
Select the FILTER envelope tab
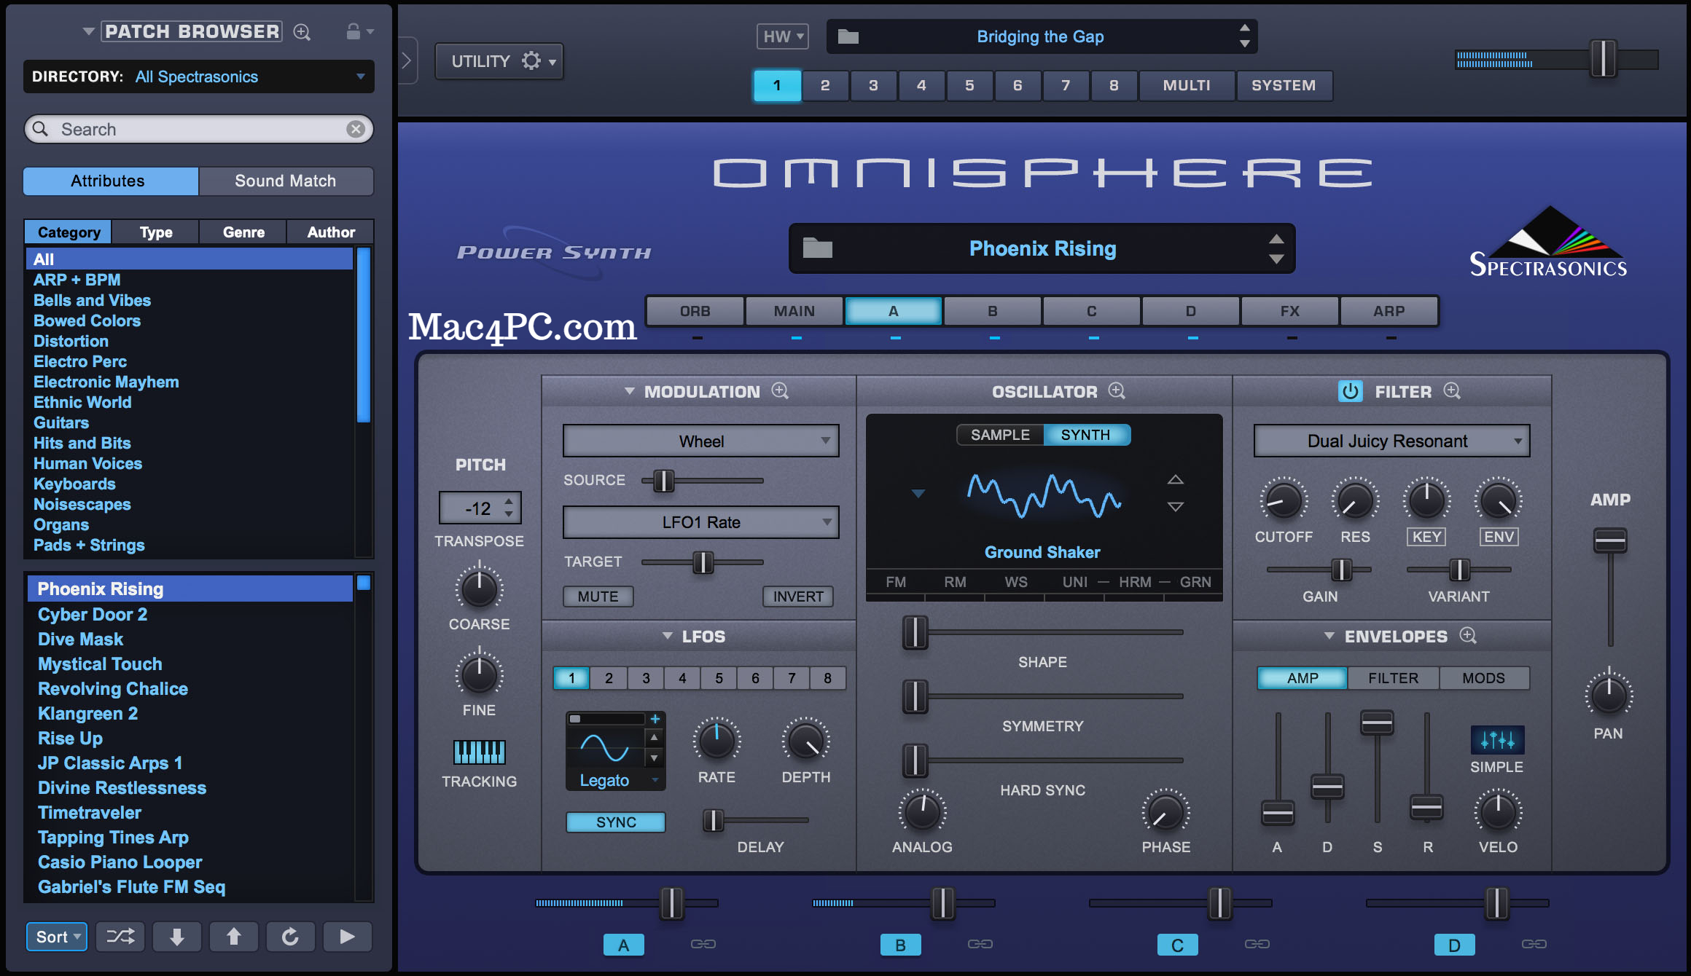tap(1393, 678)
